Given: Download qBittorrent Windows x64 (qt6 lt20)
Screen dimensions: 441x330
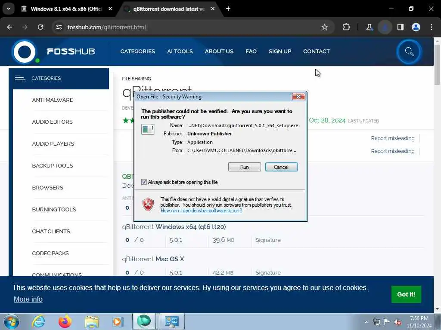Looking at the screenshot, I should tap(174, 227).
